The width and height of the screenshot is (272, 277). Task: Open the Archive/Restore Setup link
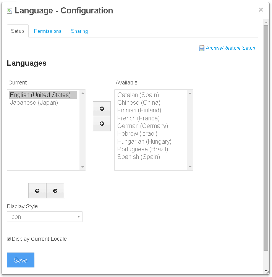(x=230, y=48)
